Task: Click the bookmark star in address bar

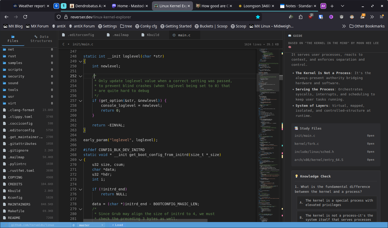Action: (x=258, y=17)
